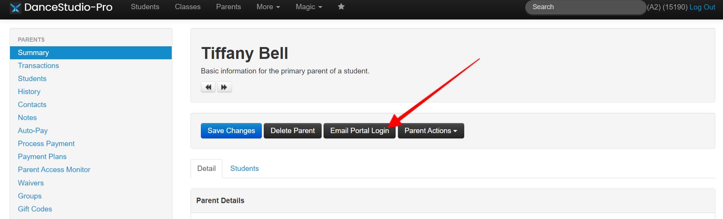Open the Students menu in top navbar

click(x=145, y=7)
